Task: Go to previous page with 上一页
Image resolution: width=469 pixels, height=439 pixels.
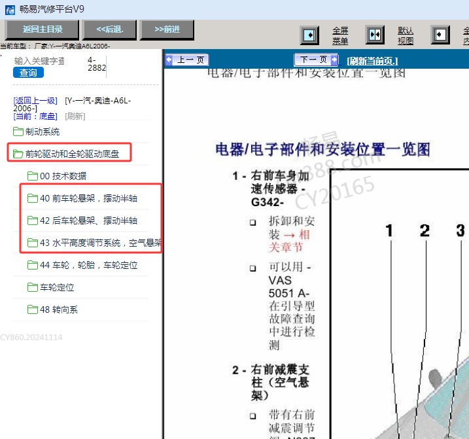Action: pos(187,60)
